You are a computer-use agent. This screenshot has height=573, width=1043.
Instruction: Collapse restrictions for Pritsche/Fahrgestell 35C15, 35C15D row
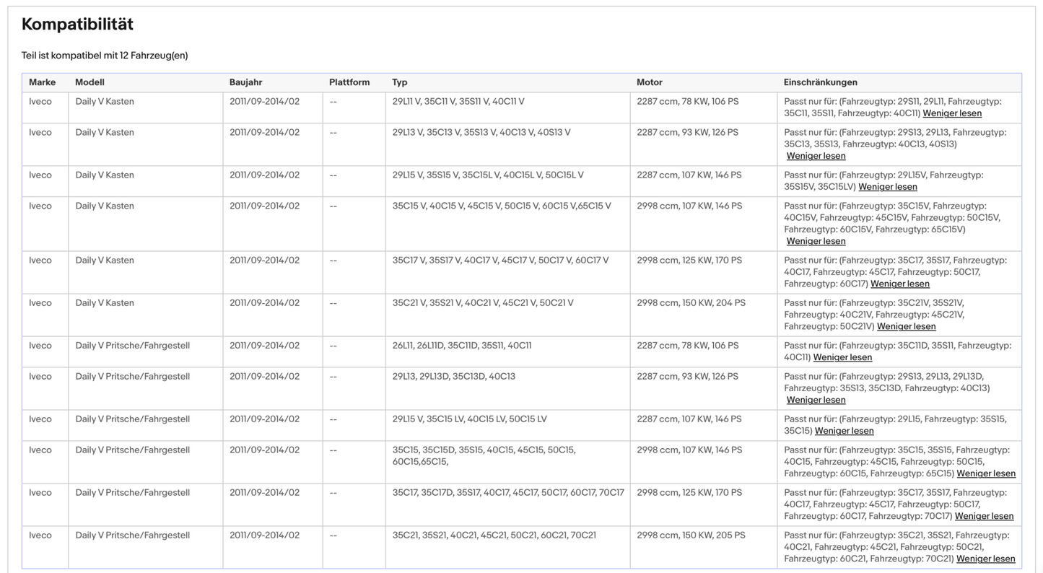click(985, 473)
